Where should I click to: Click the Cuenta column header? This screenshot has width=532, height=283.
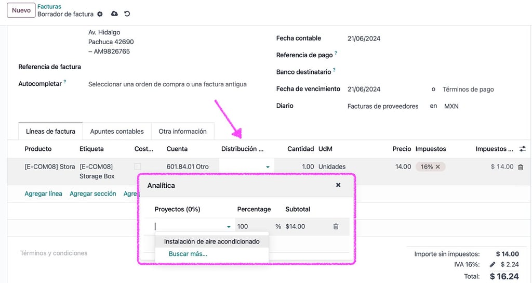[177, 149]
